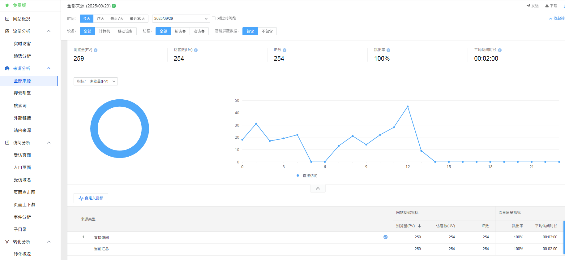The height and width of the screenshot is (260, 565).
Task: Click the 直接访问 row link in the table
Action: [x=101, y=238]
